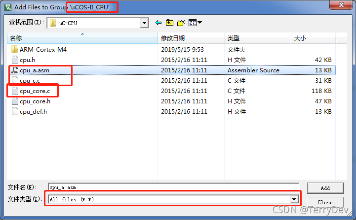Screen dimensions: 356x220
Task: Sort by the 大小 column header
Action: point(313,38)
